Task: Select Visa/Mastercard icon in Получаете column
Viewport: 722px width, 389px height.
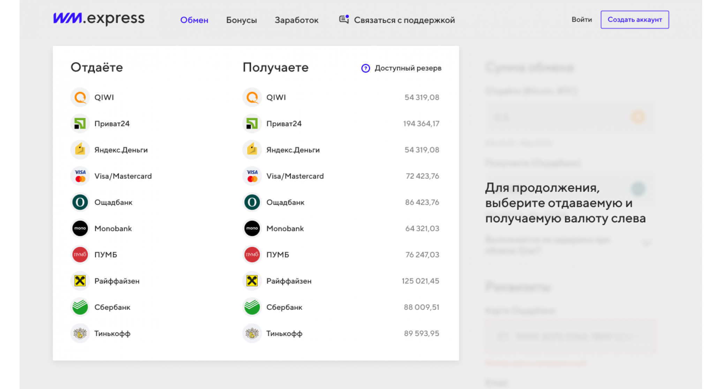Action: (x=252, y=176)
